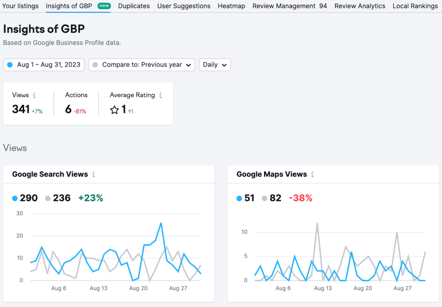Switch to the Review Analytics tab
442x307 pixels.
coord(359,6)
